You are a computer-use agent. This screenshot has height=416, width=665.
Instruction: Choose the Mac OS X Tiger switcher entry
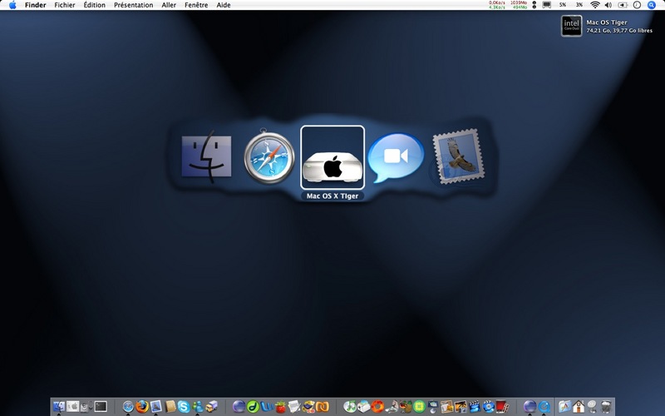pyautogui.click(x=332, y=157)
